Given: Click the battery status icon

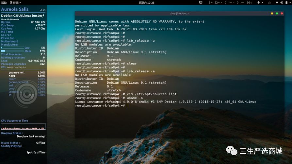Looking at the screenshot, I should click(x=286, y=3).
